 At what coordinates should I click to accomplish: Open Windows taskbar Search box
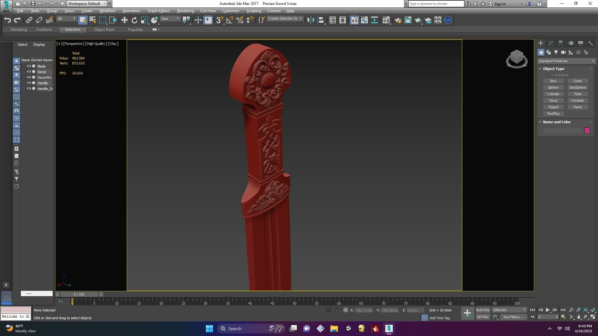click(251, 329)
